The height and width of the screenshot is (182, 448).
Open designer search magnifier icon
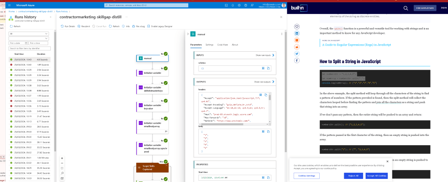(62, 173)
